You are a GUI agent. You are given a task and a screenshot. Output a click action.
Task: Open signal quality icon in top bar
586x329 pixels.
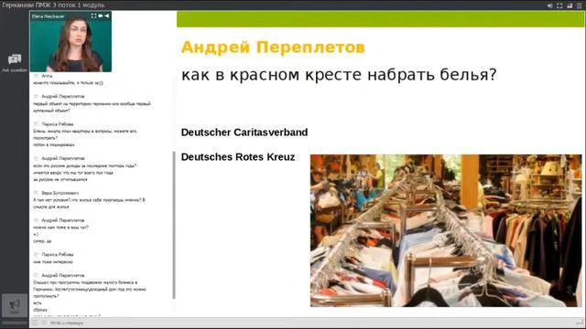(570, 5)
